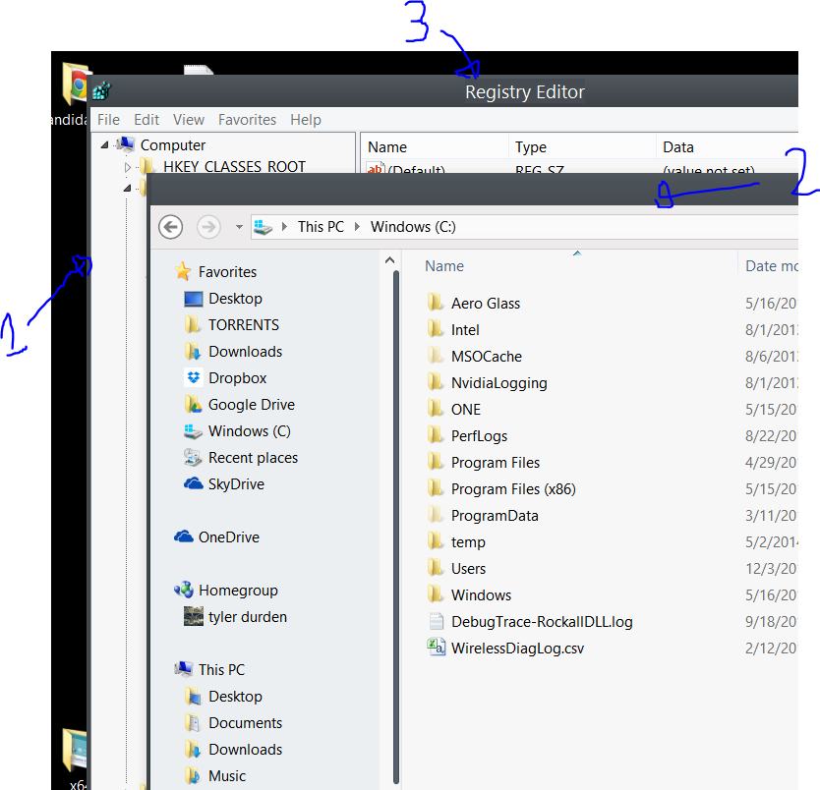Click the Registry Editor app icon in title bar
Image resolution: width=820 pixels, height=790 pixels.
102,91
